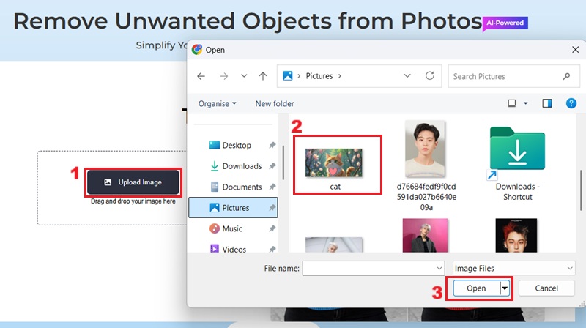Open the Image Files type dropdown

pos(513,269)
